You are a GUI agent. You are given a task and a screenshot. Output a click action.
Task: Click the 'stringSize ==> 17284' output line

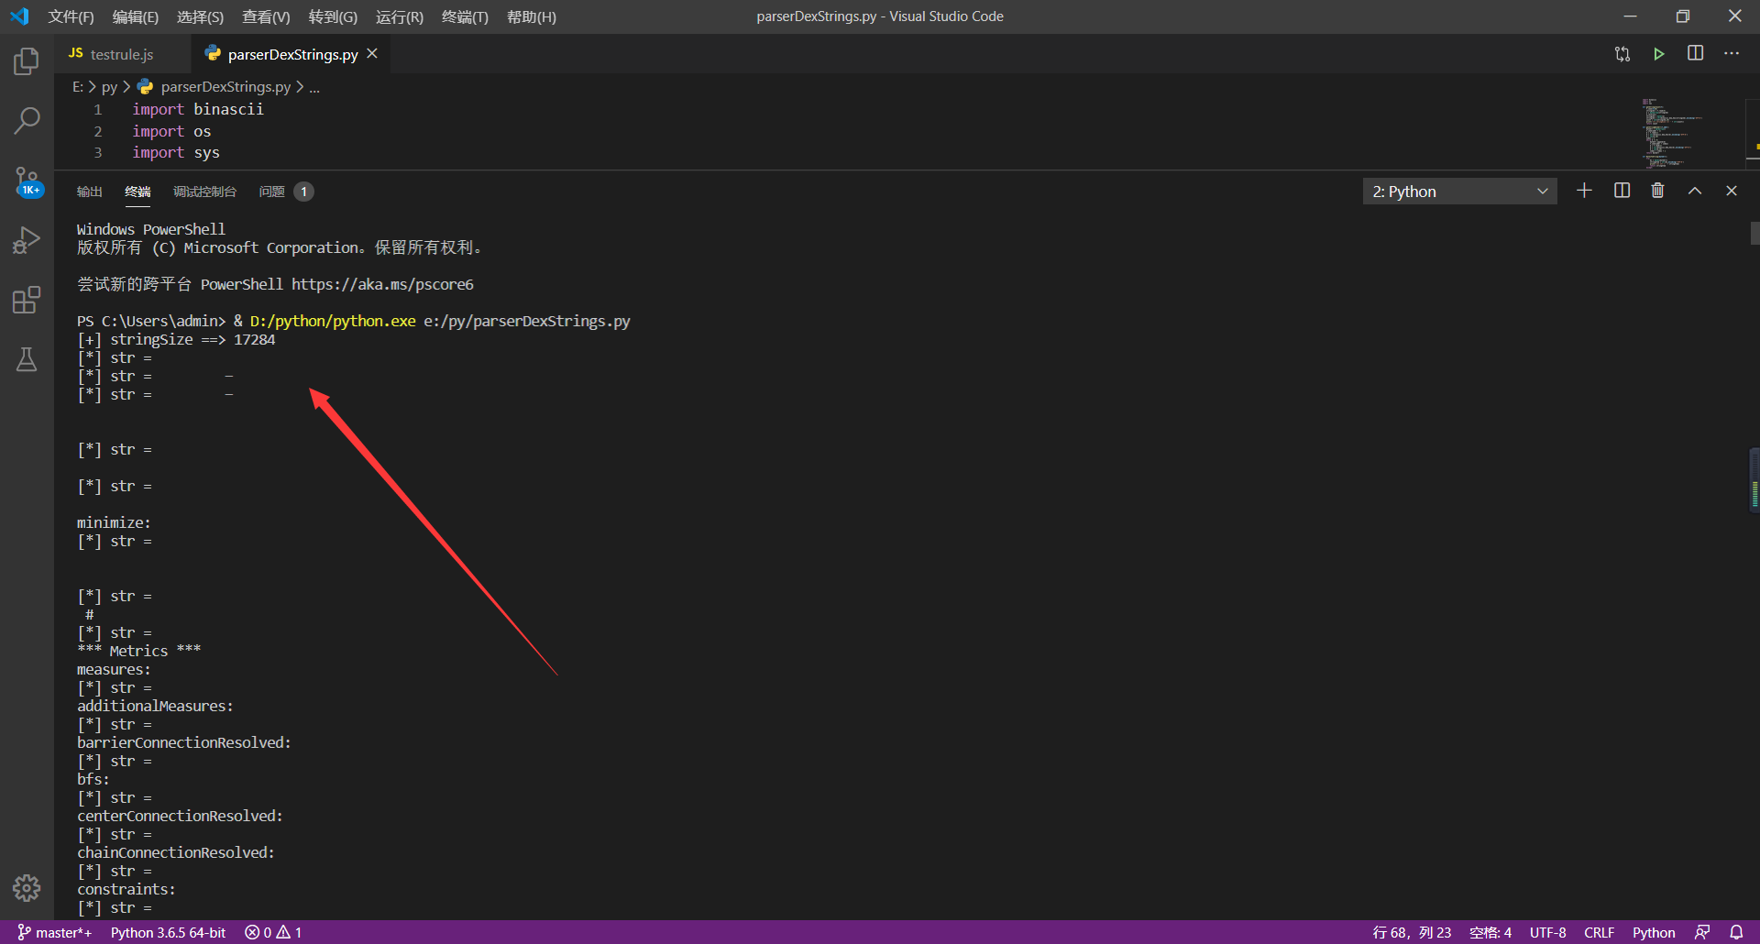pos(176,339)
